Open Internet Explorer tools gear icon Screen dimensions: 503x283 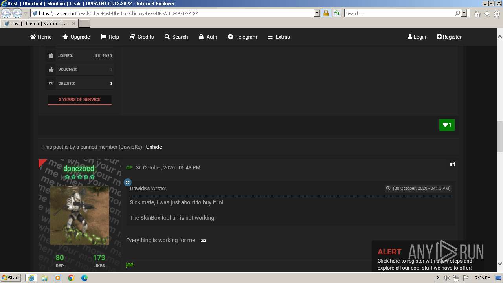pyautogui.click(x=497, y=14)
